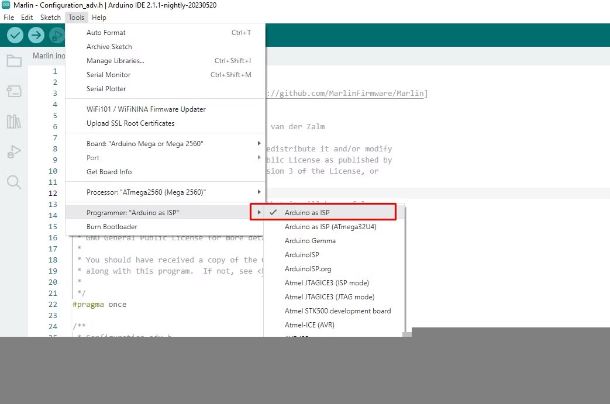Click line number 12 in the gutter
Viewport: 610px width, 404px height.
[53, 194]
